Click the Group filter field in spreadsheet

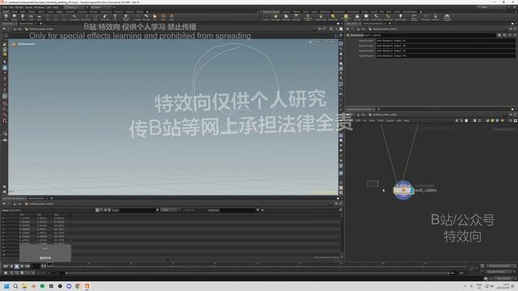click(x=138, y=210)
